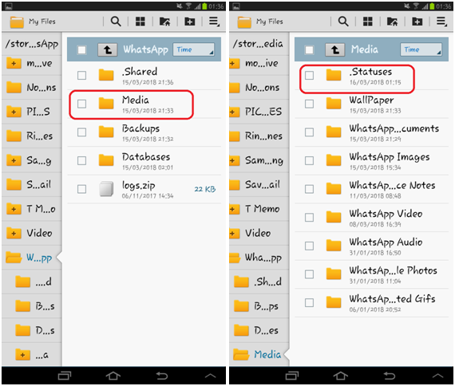The width and height of the screenshot is (455, 386).
Task: Expand Video folder in left screen sidebar
Action: tap(14, 233)
